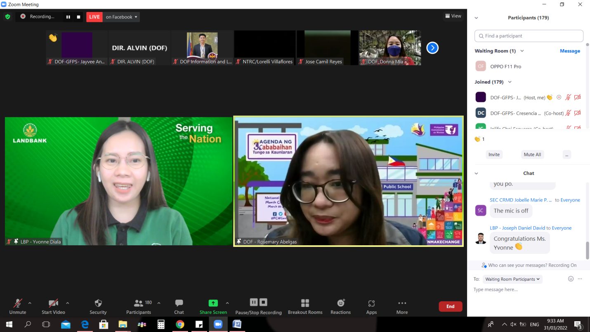590x332 pixels.
Task: Collapse the Chat panel chevron
Action: coord(477,173)
